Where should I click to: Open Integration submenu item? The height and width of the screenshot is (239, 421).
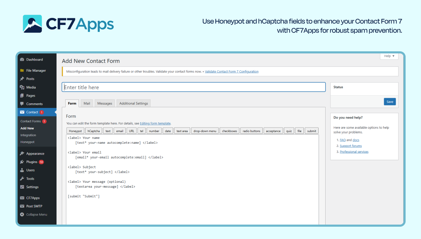[28, 135]
